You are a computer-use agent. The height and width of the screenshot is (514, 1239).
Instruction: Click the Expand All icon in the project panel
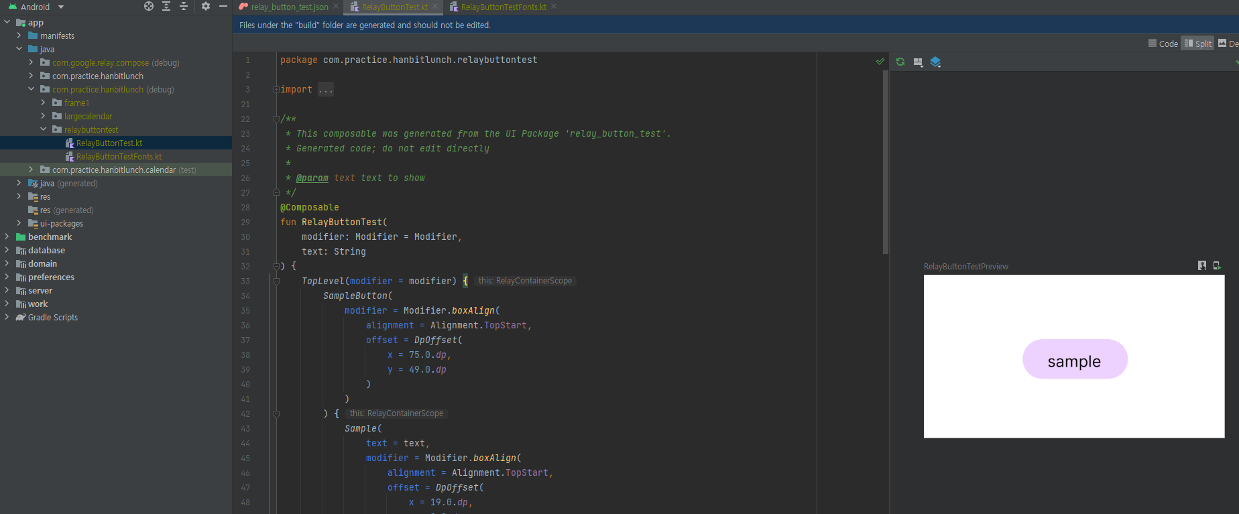(x=166, y=6)
